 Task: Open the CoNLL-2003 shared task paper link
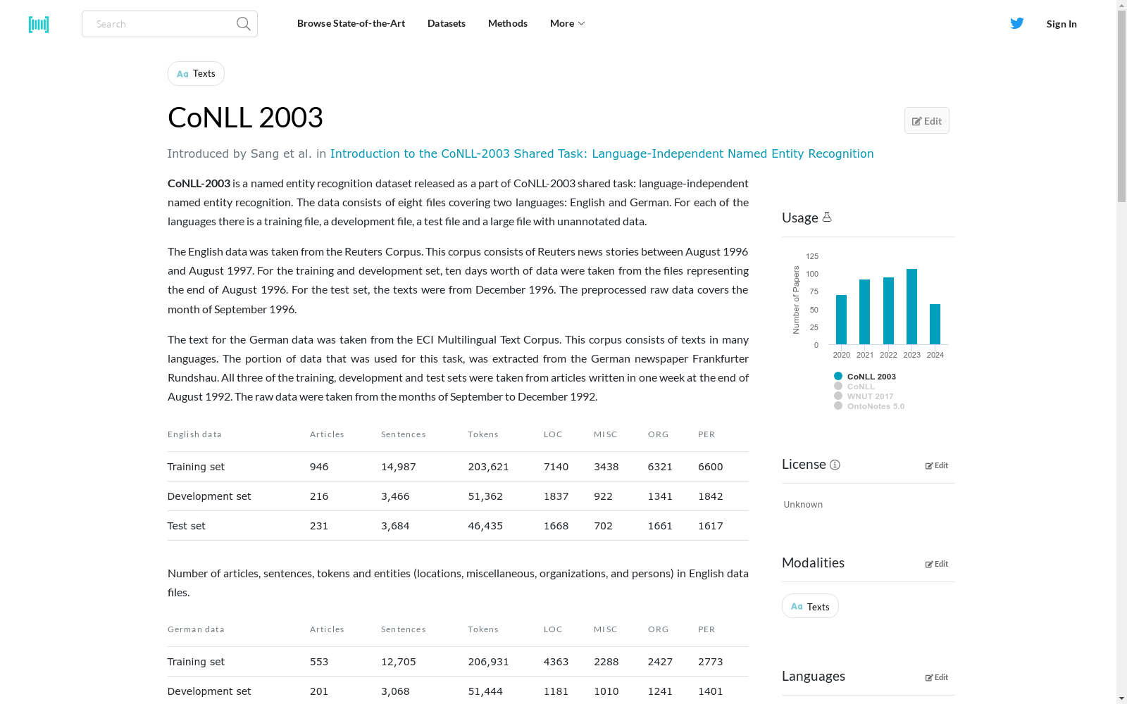tap(602, 153)
